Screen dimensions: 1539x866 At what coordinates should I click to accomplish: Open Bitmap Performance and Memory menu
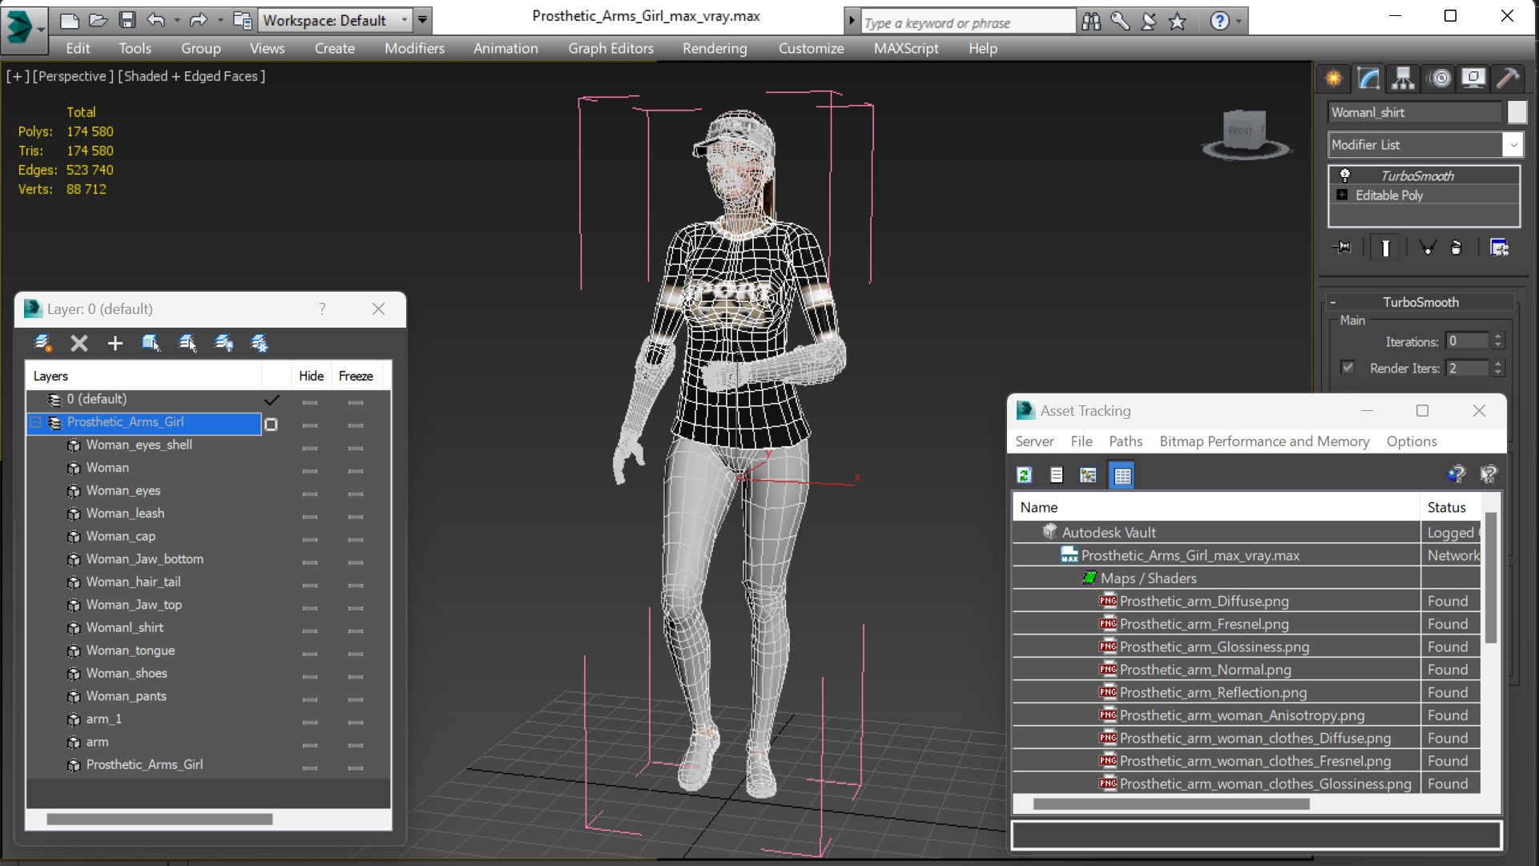click(x=1264, y=441)
